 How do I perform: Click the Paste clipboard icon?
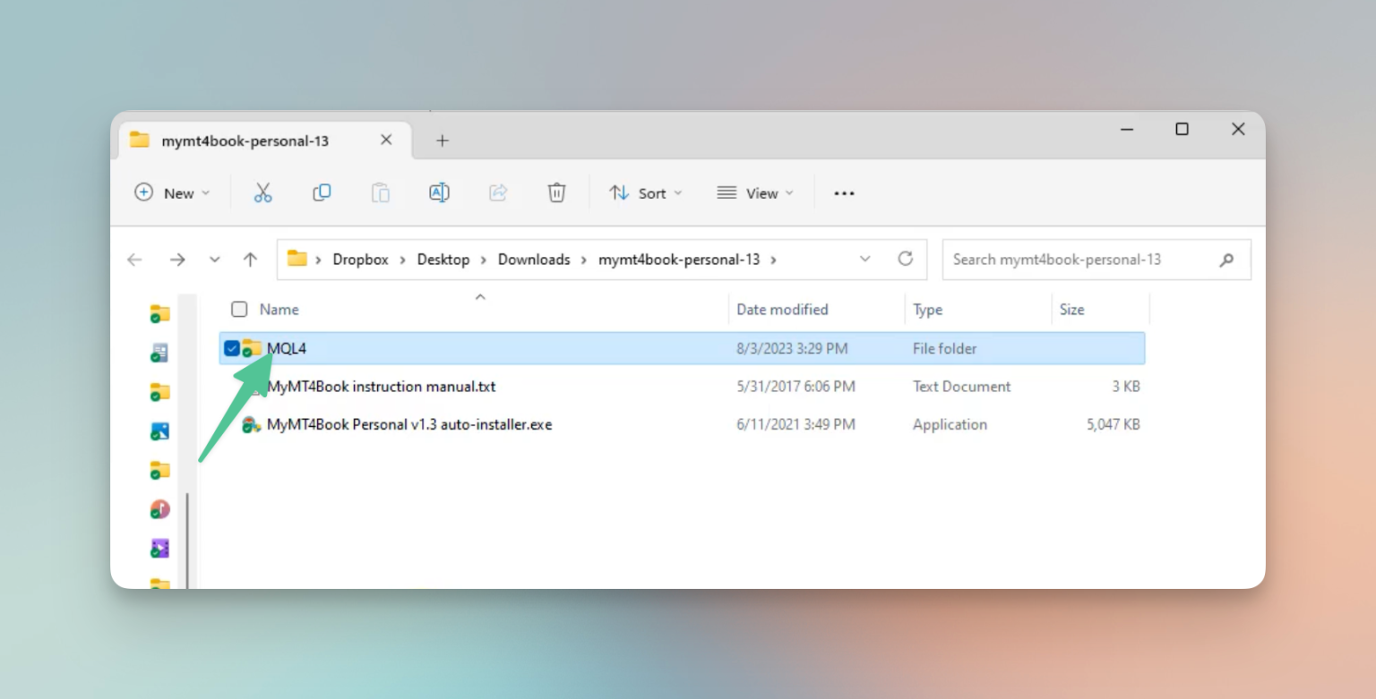[x=381, y=192]
